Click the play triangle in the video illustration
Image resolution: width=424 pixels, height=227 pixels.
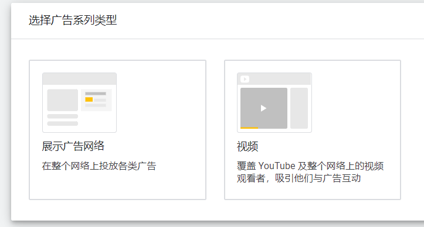tap(263, 108)
